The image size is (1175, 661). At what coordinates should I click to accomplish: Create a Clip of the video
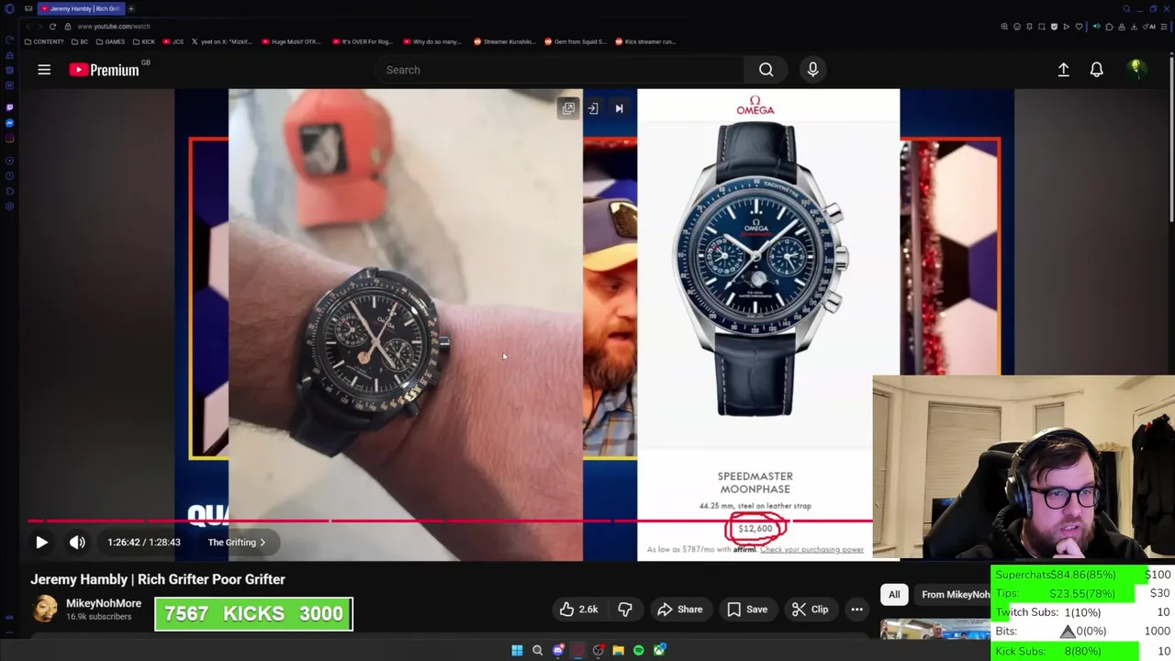click(x=811, y=610)
